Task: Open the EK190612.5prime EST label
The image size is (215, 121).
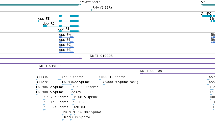Action: click(50, 87)
